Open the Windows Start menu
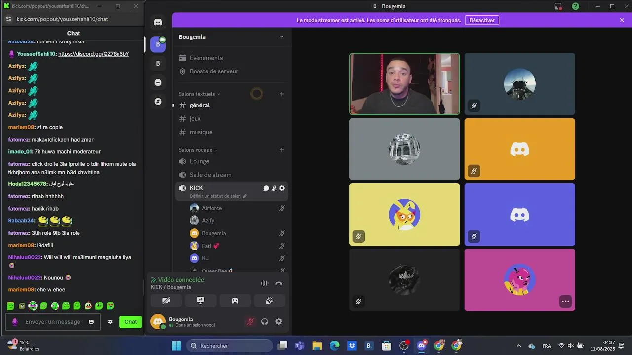 click(176, 346)
